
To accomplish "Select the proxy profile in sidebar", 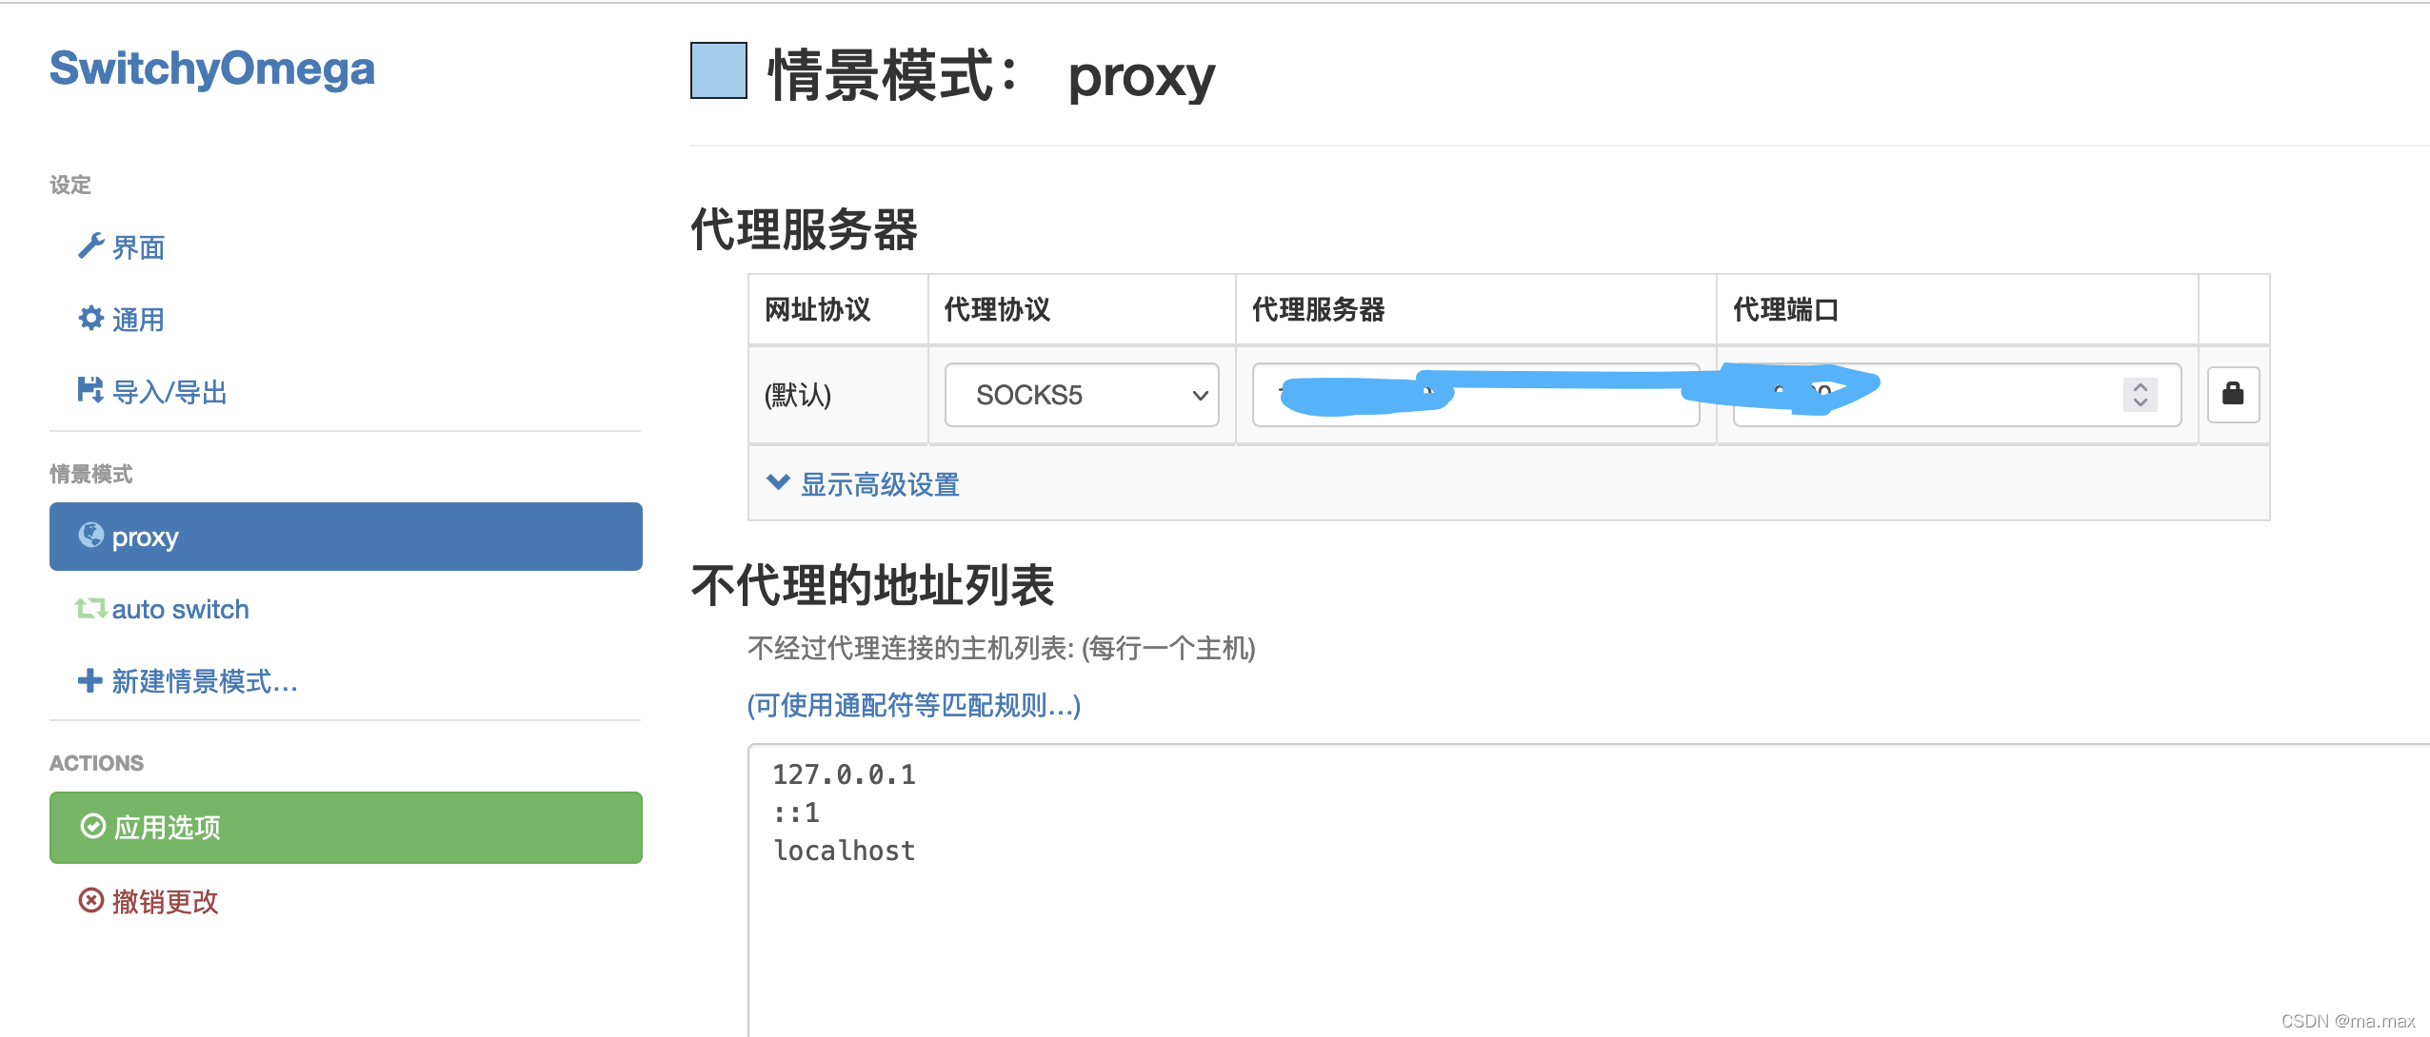I will click(346, 537).
